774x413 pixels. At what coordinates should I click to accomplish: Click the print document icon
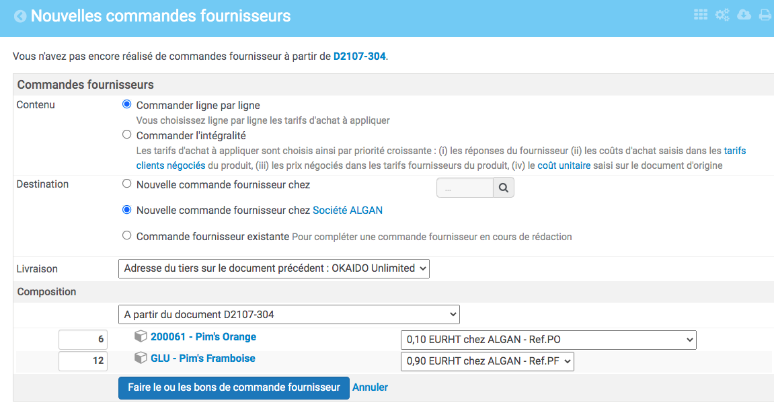point(765,14)
